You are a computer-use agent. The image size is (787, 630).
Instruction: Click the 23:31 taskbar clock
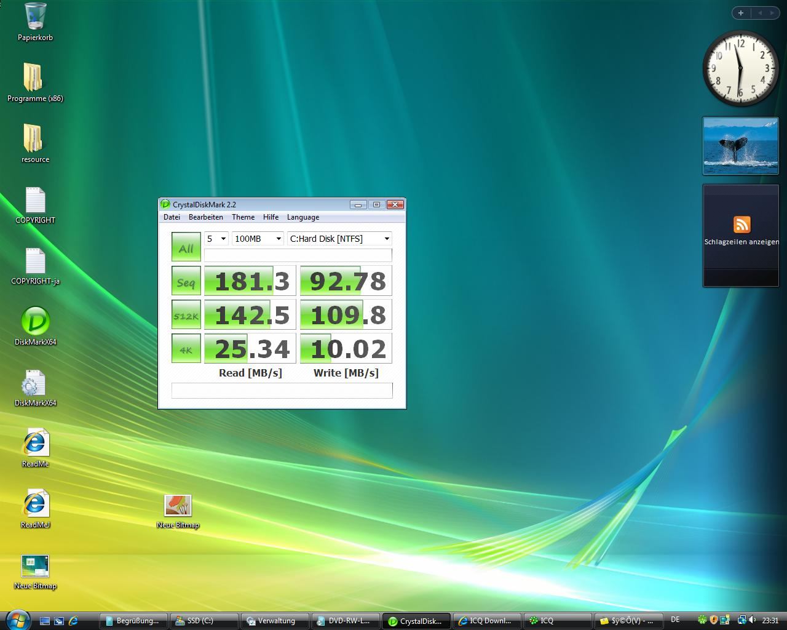pos(770,621)
